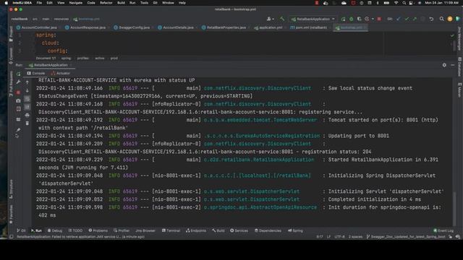Open the Navigate menu
Screen dimensions: 463x260
76,3
